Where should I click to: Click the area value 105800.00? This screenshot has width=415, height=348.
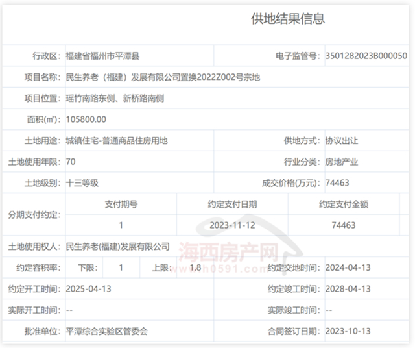(86, 120)
